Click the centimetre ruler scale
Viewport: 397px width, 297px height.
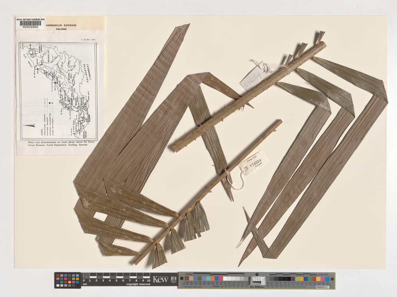pyautogui.click(x=116, y=277)
